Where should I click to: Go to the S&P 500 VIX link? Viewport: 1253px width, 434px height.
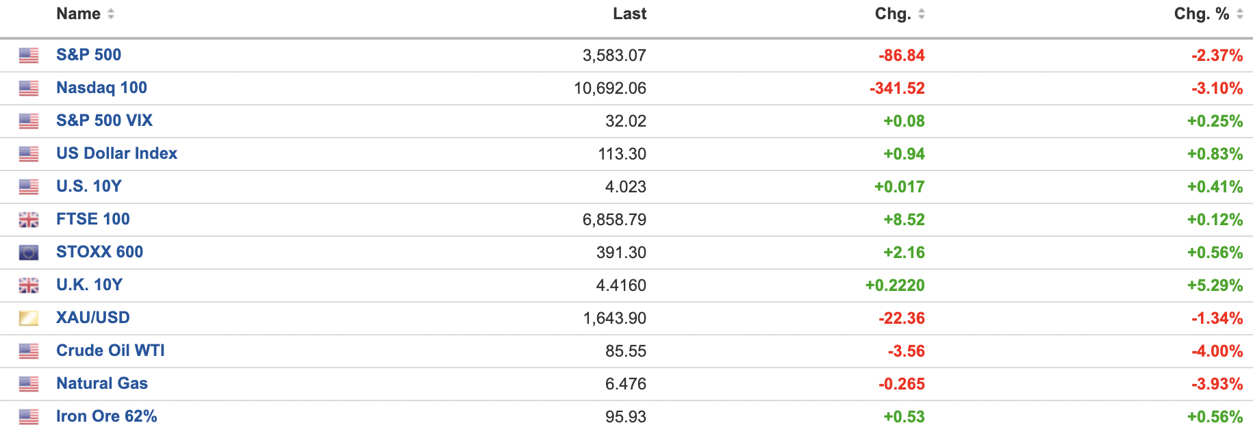(x=104, y=120)
